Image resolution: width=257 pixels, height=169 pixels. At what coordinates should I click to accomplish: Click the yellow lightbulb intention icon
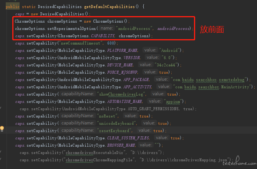point(2,129)
